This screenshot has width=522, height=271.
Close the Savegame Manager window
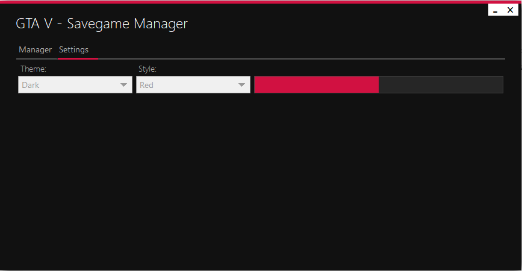point(510,10)
